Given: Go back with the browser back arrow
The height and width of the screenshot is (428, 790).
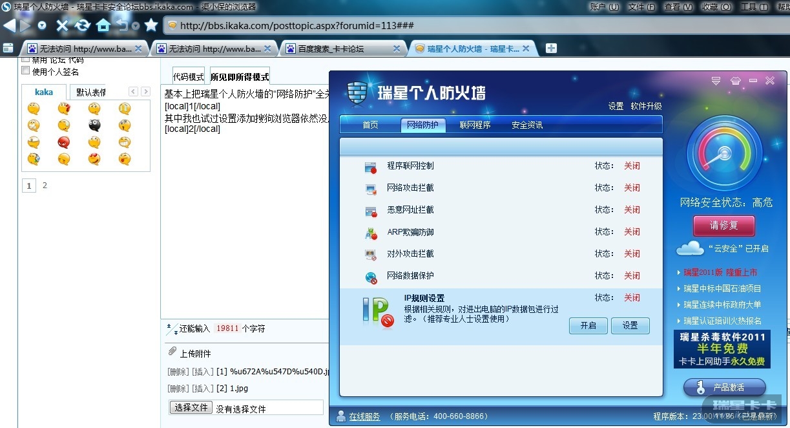Looking at the screenshot, I should click(x=9, y=25).
